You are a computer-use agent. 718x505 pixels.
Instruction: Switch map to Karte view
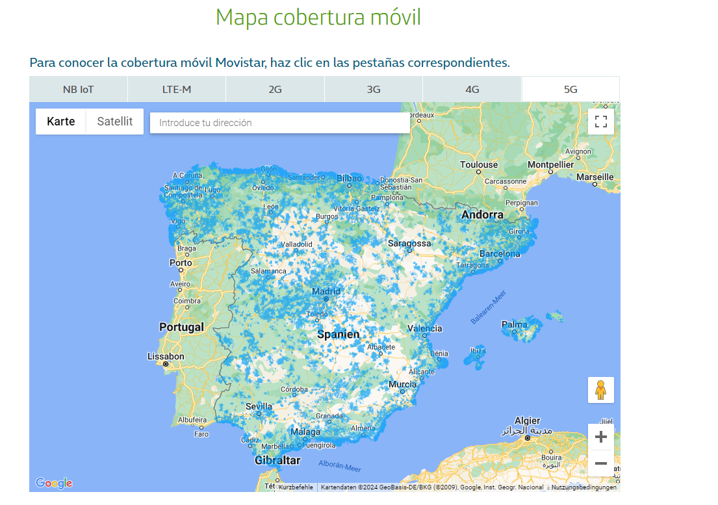click(x=61, y=122)
